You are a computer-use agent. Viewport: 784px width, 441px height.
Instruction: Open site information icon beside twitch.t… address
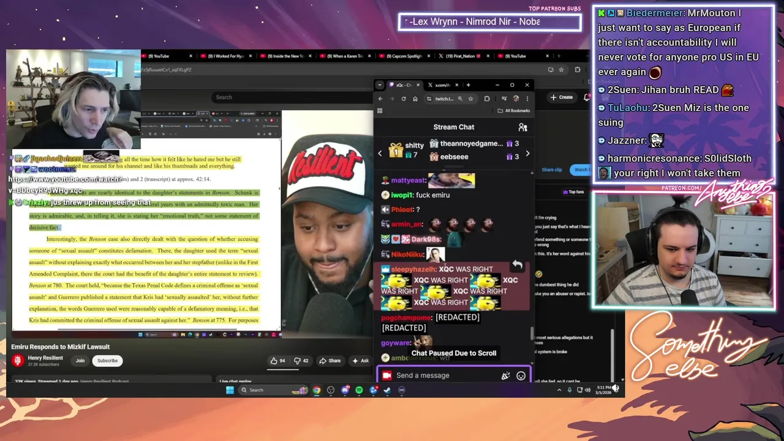click(429, 99)
